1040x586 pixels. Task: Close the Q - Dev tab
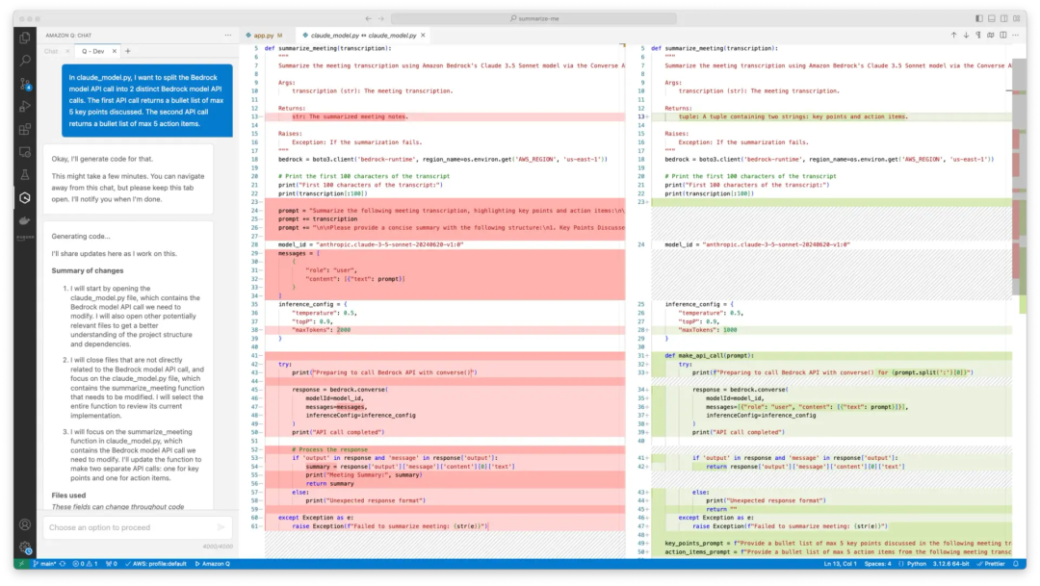coord(114,51)
